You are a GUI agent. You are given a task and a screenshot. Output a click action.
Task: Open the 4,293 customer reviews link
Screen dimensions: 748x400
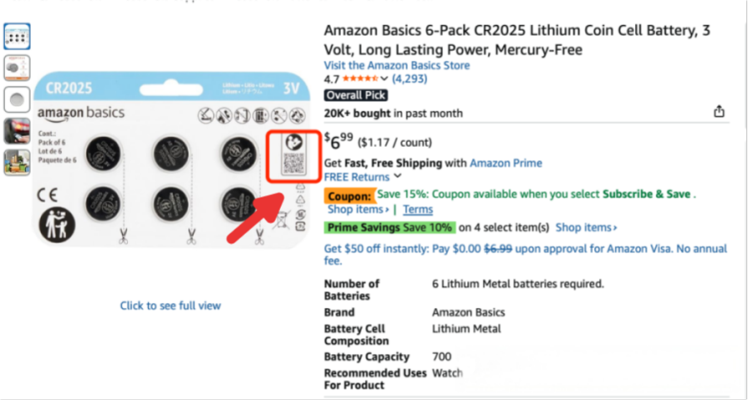410,80
